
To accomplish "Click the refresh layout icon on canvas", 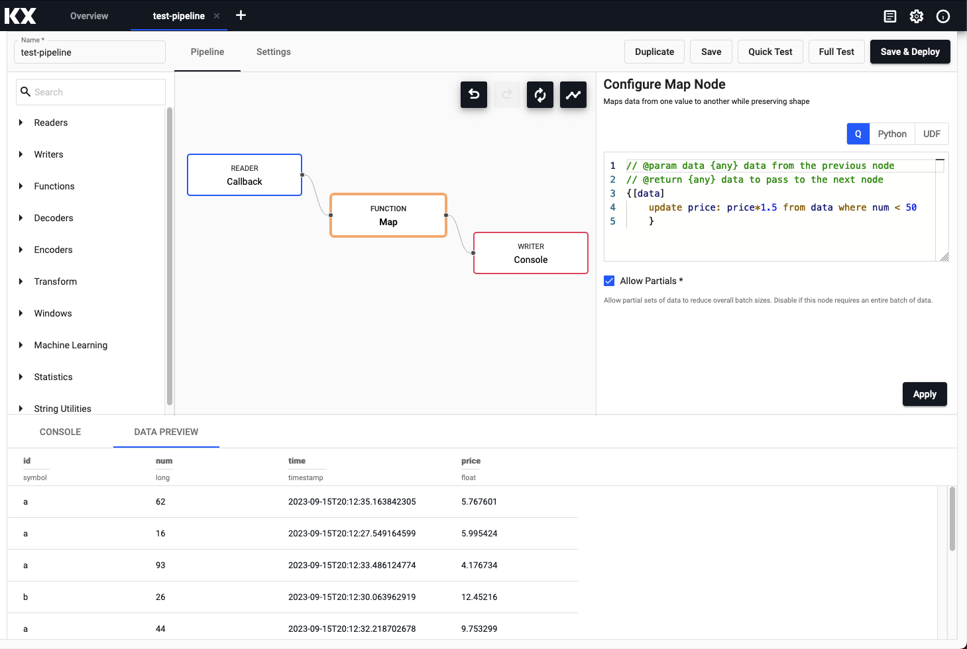I will (540, 95).
